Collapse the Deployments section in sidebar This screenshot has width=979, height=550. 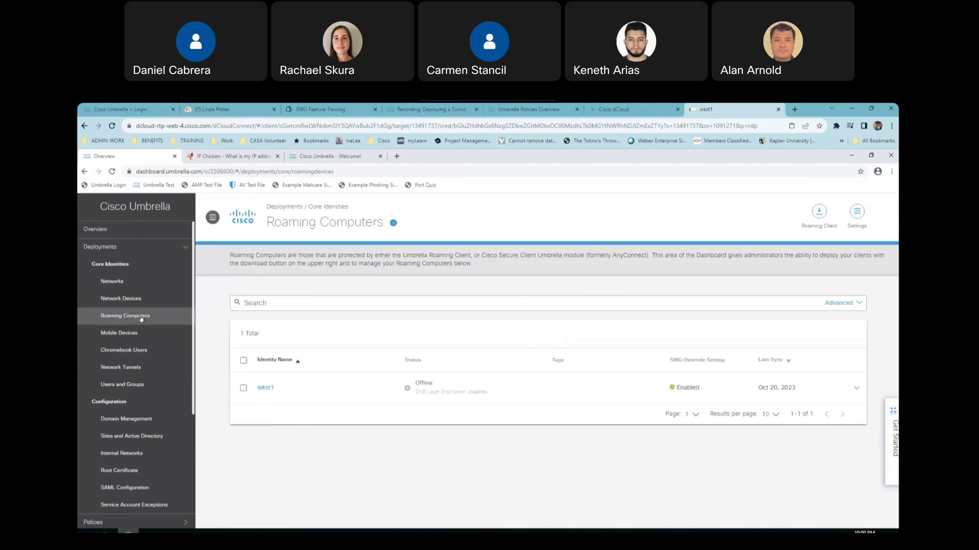pyautogui.click(x=185, y=247)
